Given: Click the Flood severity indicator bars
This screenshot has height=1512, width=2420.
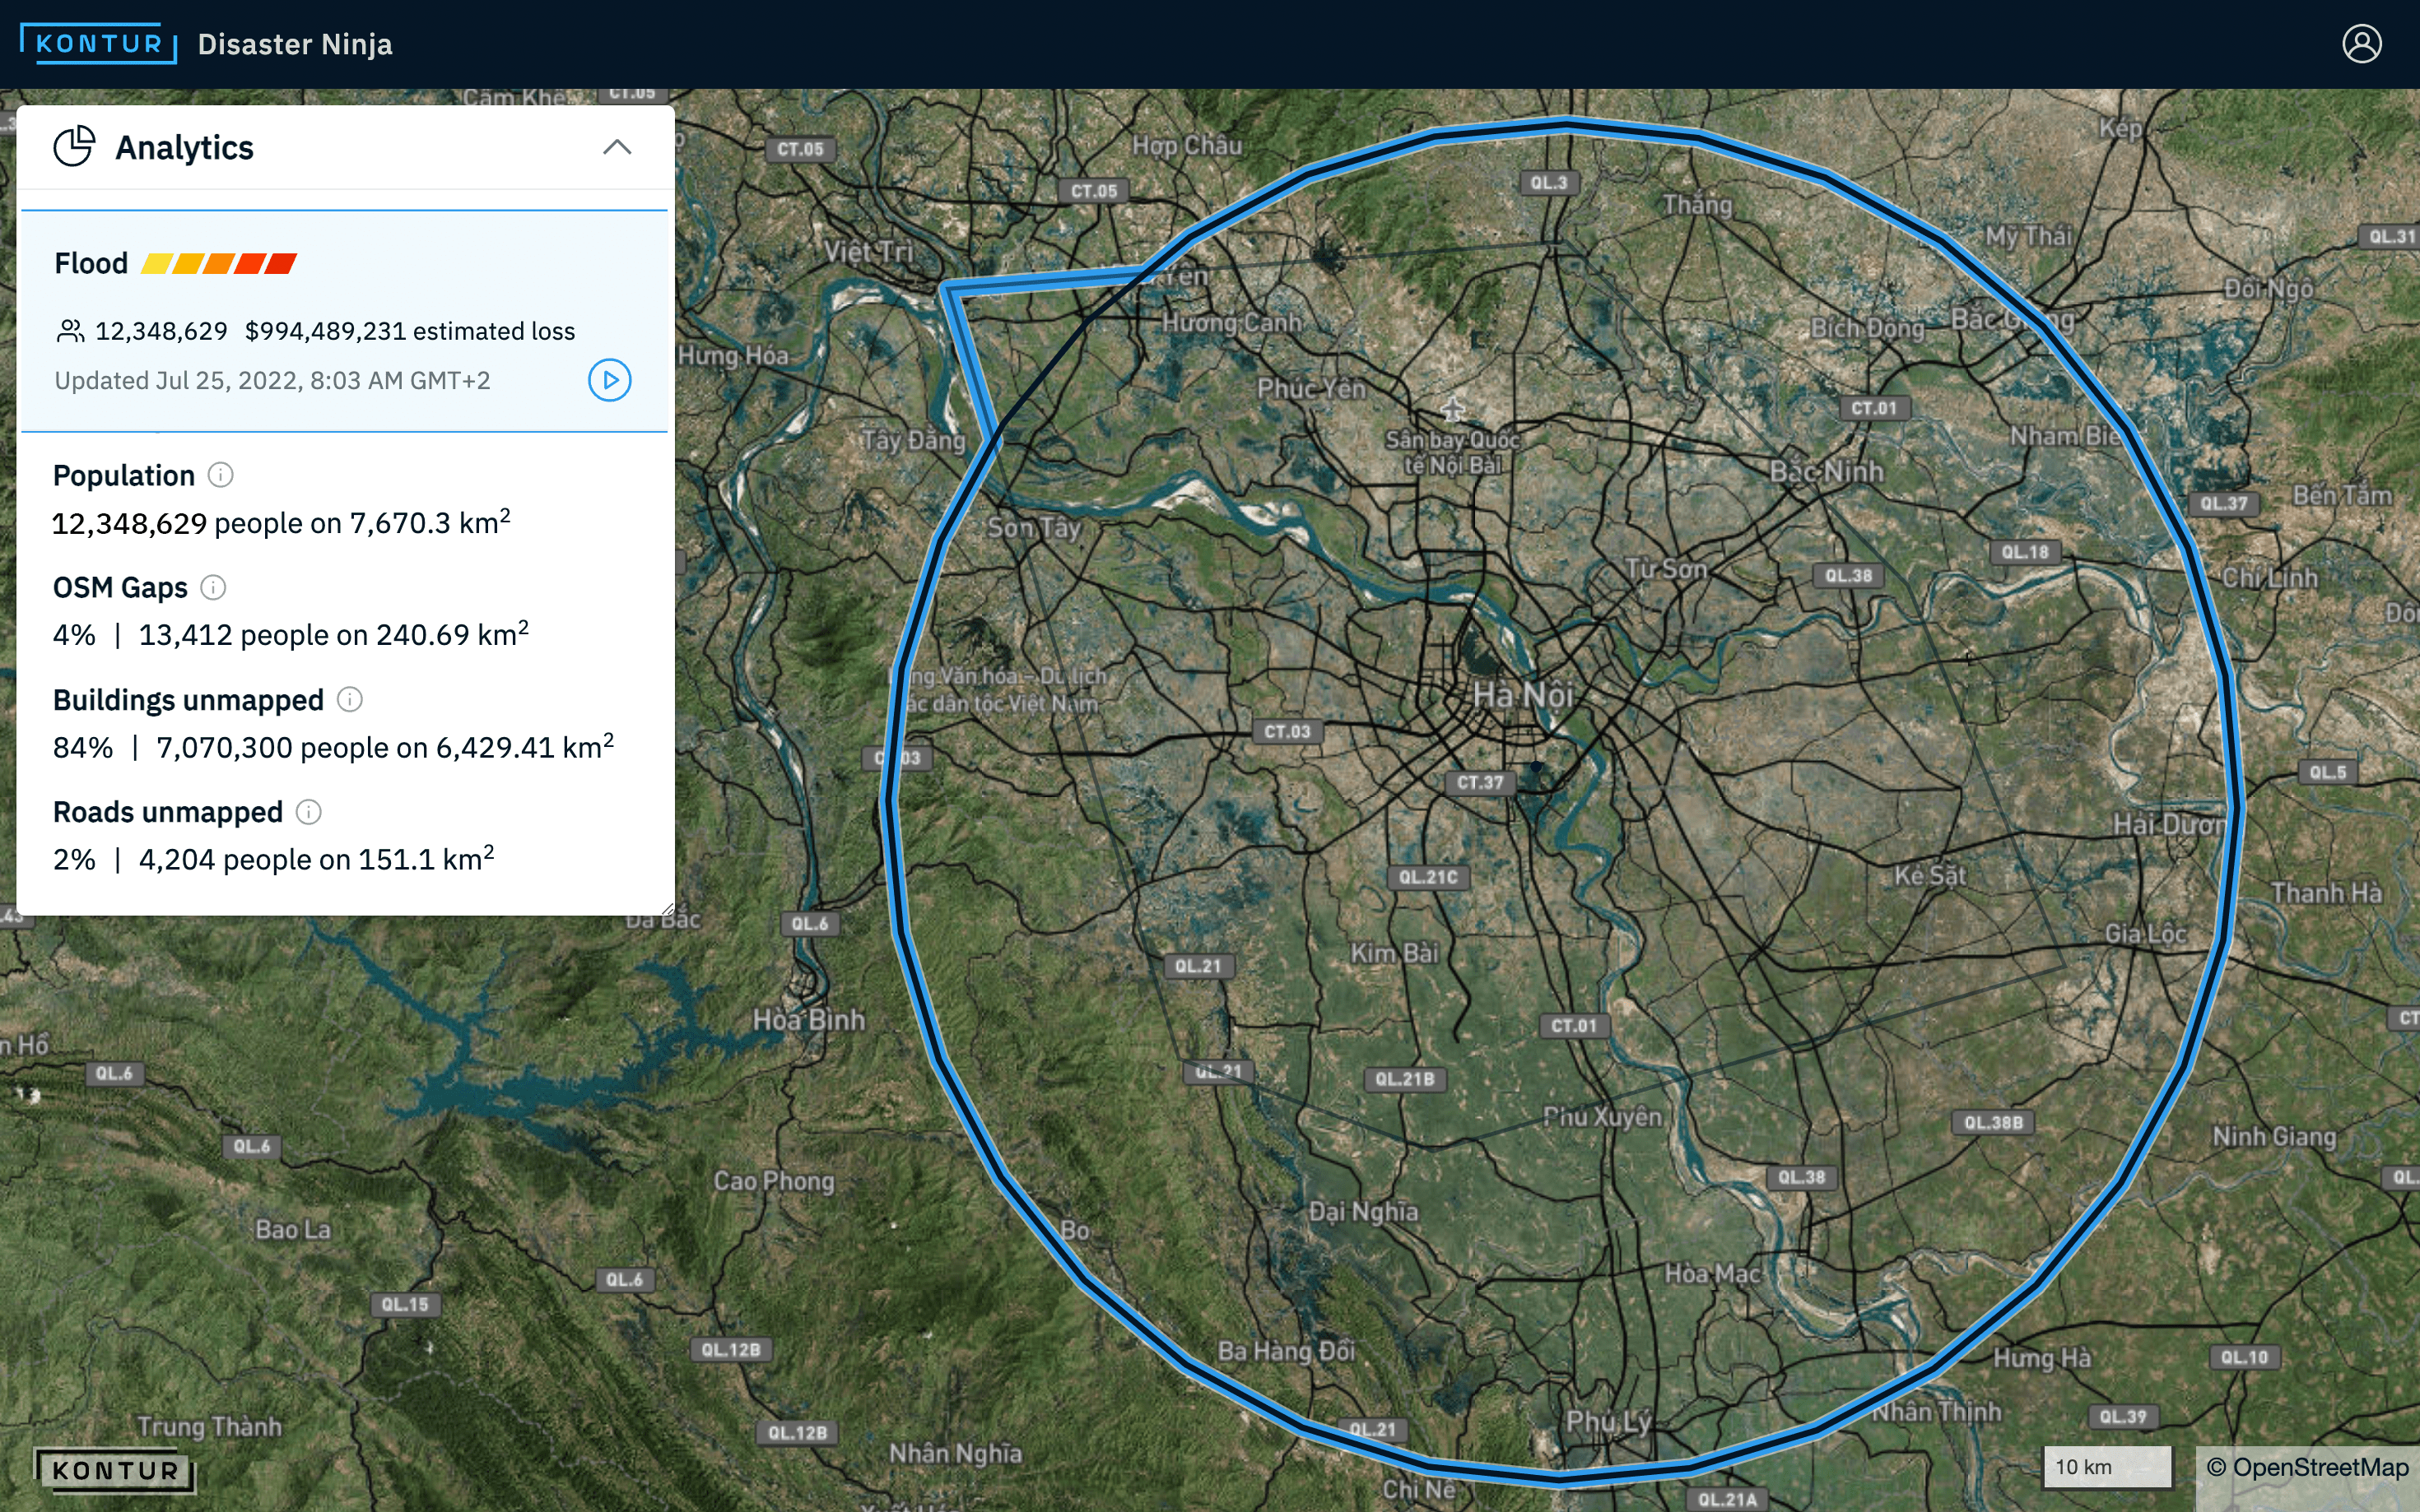Looking at the screenshot, I should pyautogui.click(x=219, y=263).
